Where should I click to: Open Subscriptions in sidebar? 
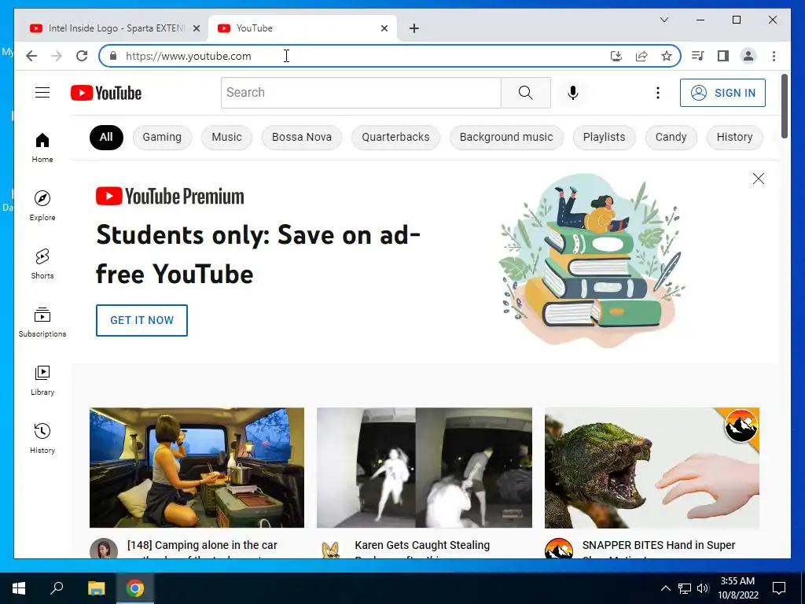(42, 322)
